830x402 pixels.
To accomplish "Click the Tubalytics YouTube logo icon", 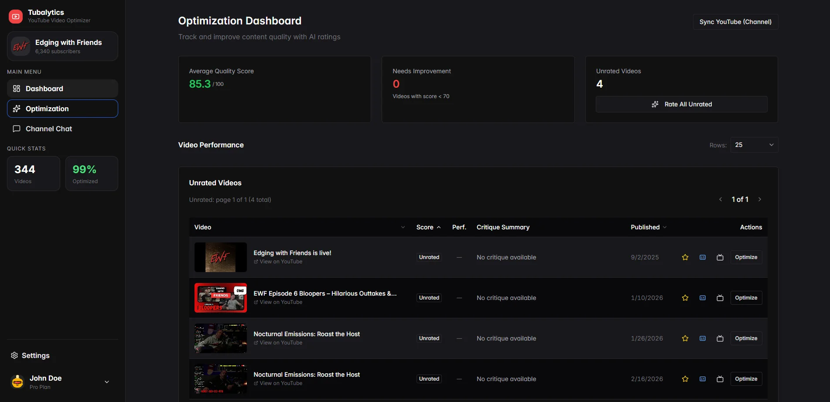I will 15,16.
